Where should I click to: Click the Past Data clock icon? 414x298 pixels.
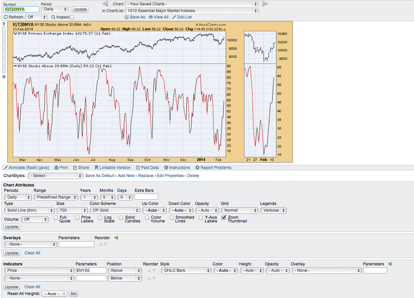point(138,168)
